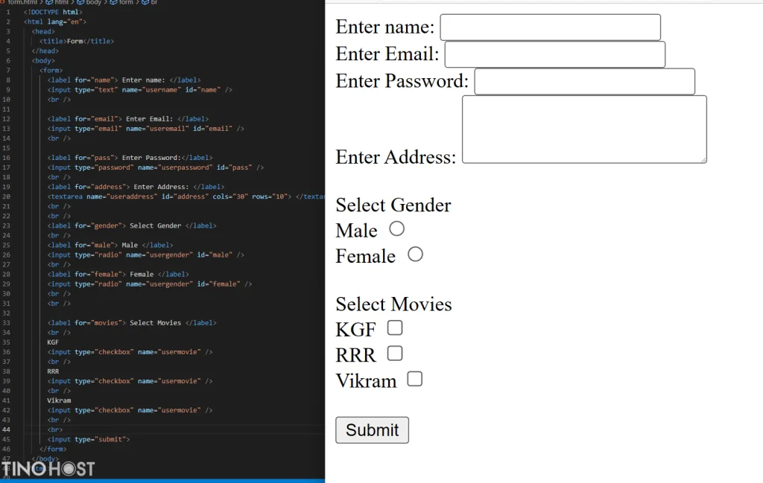Click the input type="email" code line
Viewport: 763px width, 483px height.
pyautogui.click(x=145, y=129)
